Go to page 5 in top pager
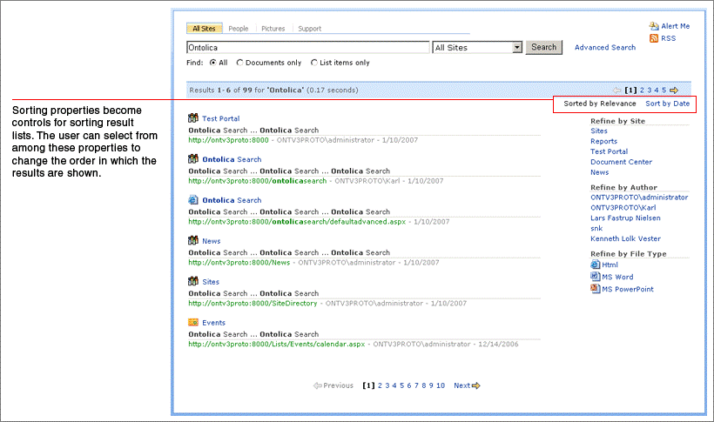 tap(663, 90)
